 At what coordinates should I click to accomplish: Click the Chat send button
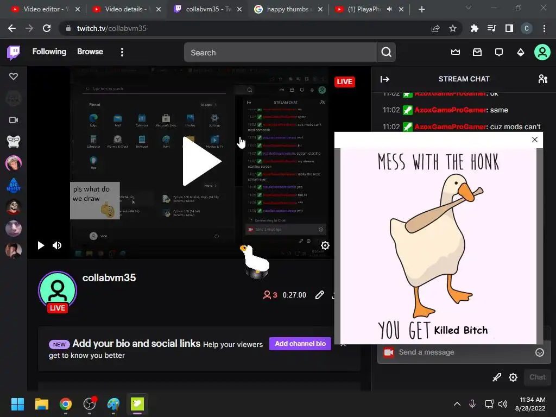(537, 377)
